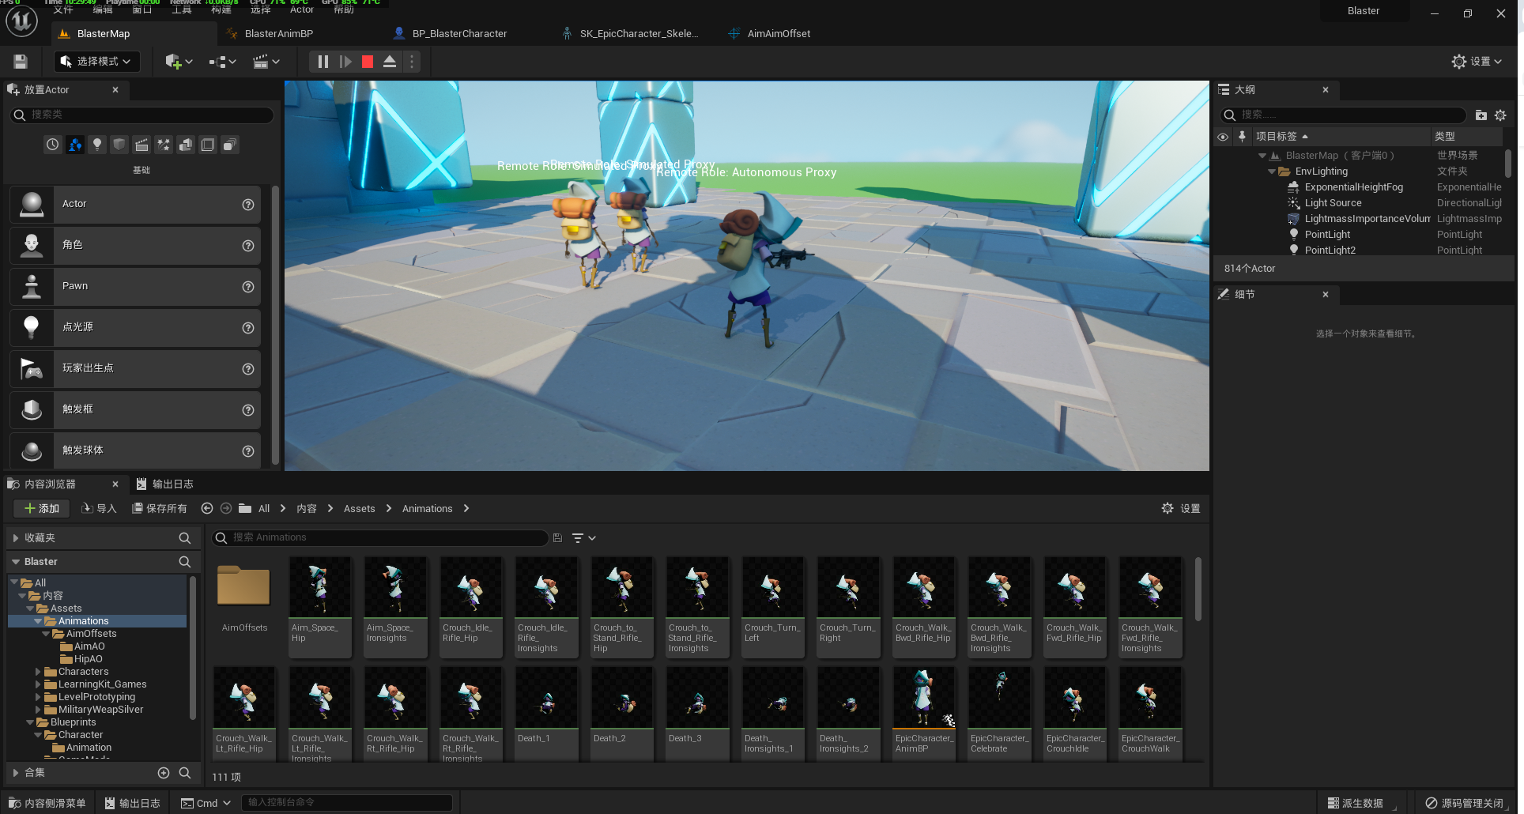Screen dimensions: 1524x814
Task: Switch to the BlasterAnimBP tab
Action: (x=279, y=34)
